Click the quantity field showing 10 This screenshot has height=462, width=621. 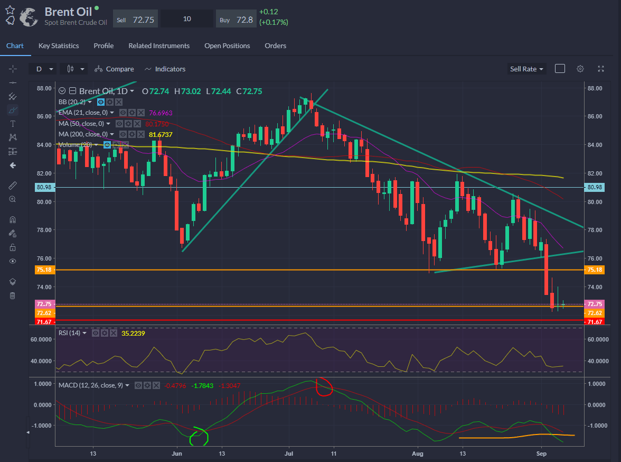(x=187, y=19)
